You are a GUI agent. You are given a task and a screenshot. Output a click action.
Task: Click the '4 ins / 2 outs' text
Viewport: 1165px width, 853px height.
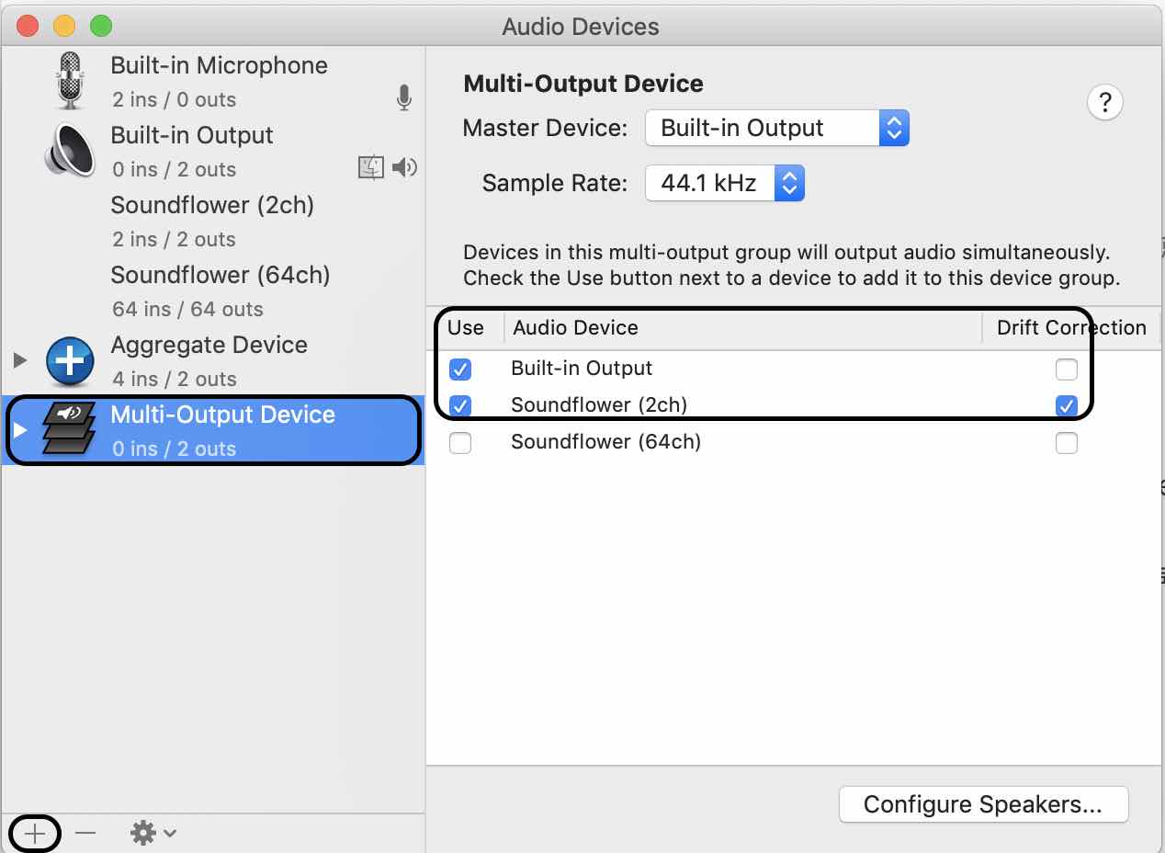pyautogui.click(x=175, y=379)
